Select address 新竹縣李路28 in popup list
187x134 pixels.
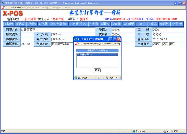(x=97, y=55)
